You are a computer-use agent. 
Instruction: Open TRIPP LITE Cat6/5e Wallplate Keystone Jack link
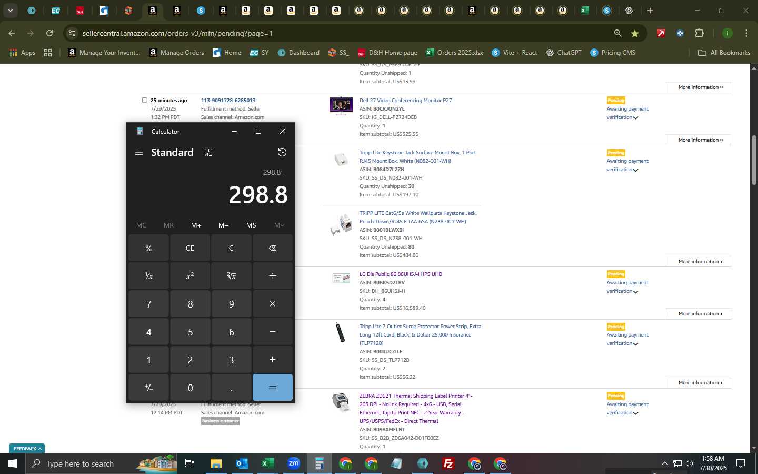[418, 217]
